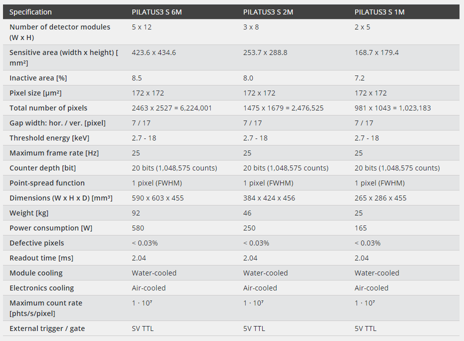
Task: Click the Defective pixels row label
Action: point(36,243)
